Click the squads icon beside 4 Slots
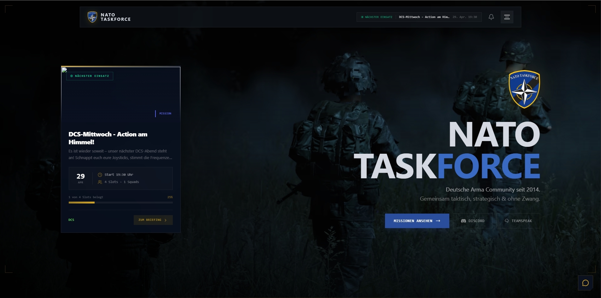601x298 pixels. [100, 182]
